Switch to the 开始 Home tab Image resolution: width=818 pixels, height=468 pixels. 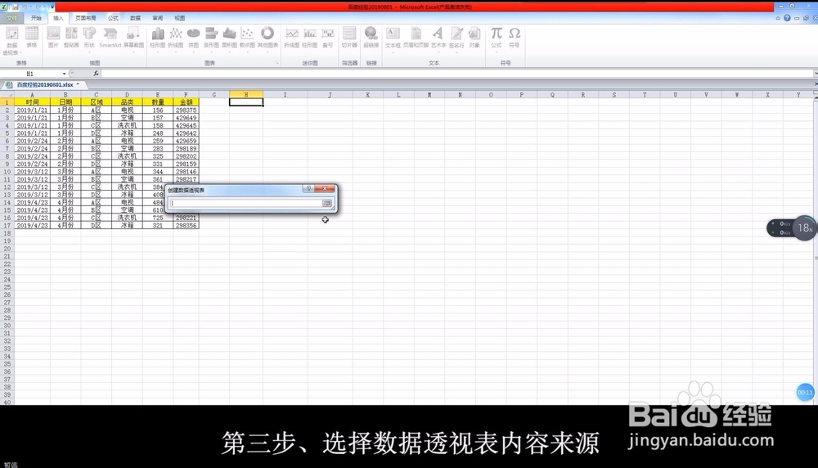click(36, 18)
